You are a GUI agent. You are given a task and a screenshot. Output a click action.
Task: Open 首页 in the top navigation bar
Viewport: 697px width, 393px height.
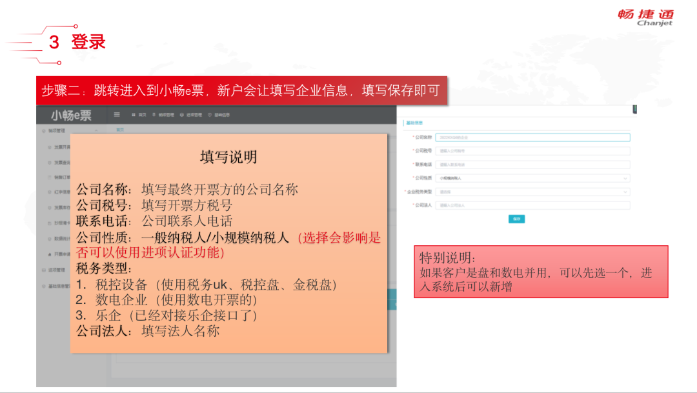point(139,115)
